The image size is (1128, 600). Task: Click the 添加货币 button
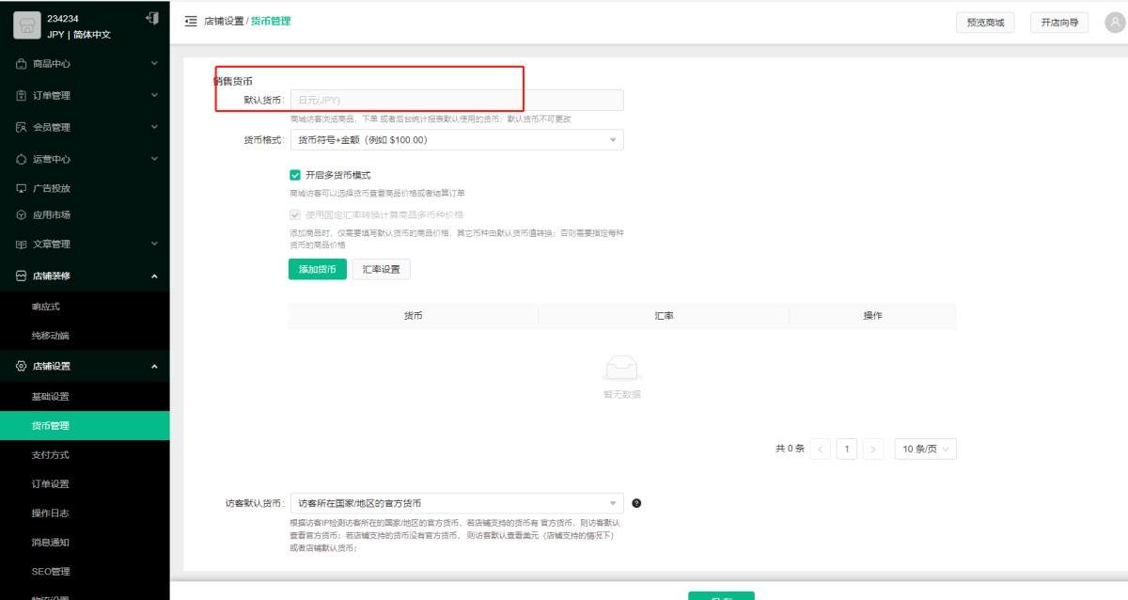317,270
